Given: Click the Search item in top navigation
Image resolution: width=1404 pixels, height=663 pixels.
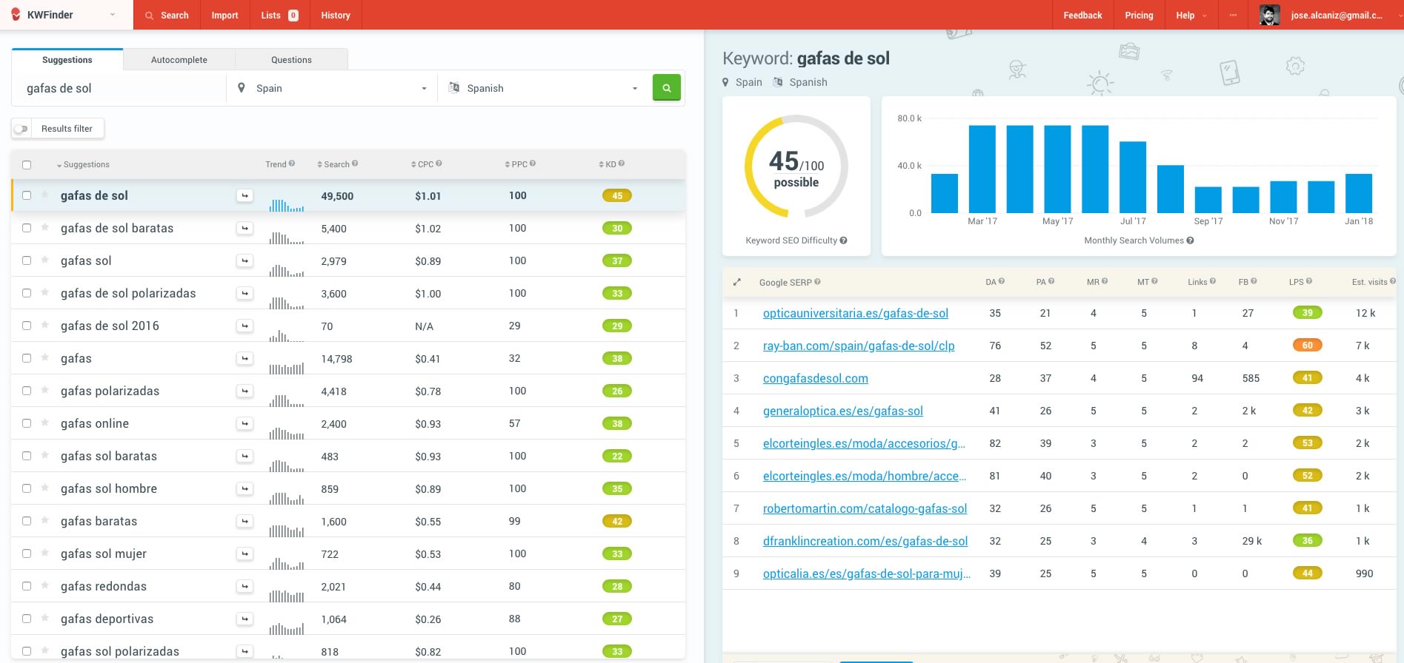Looking at the screenshot, I should (x=167, y=15).
